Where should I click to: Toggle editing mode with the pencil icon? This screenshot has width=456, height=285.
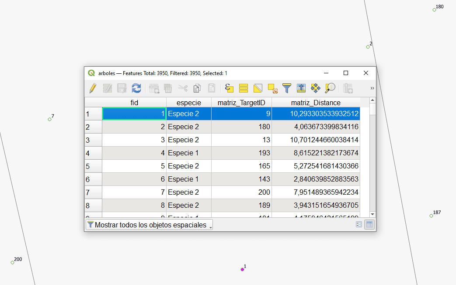click(x=93, y=88)
